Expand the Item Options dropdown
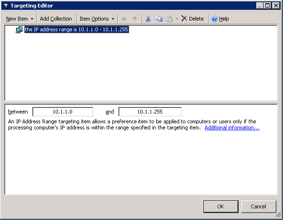The width and height of the screenshot is (283, 220). point(97,19)
